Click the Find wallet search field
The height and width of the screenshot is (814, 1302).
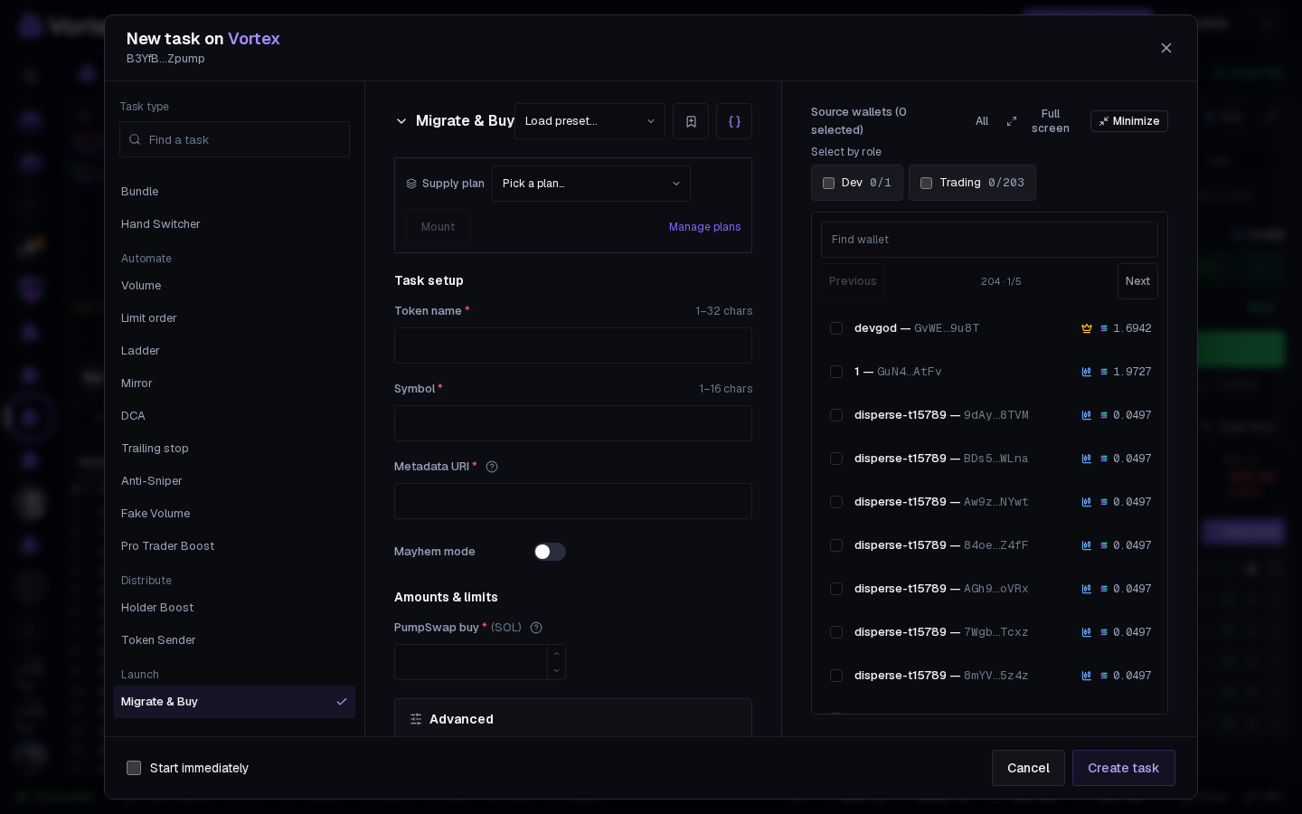click(989, 240)
